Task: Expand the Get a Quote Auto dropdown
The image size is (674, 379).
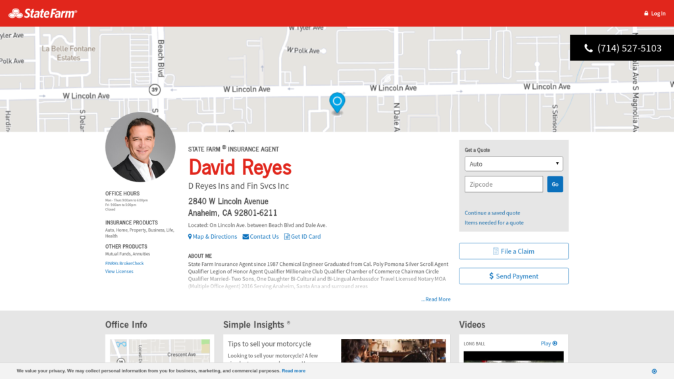Action: click(513, 164)
